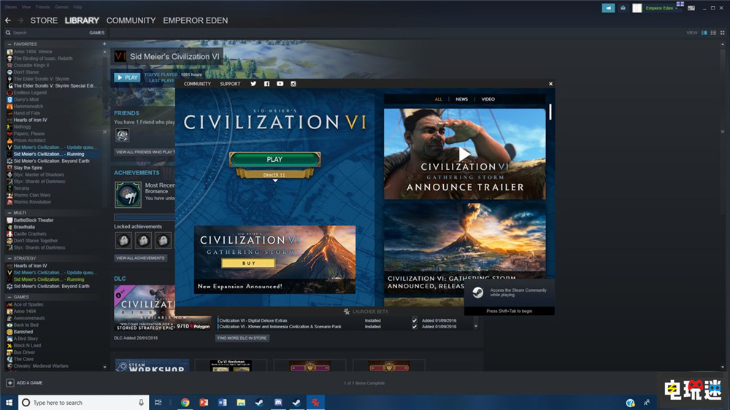This screenshot has height=410, width=730.
Task: Click the blue Play button in Steam library
Action: click(x=127, y=77)
